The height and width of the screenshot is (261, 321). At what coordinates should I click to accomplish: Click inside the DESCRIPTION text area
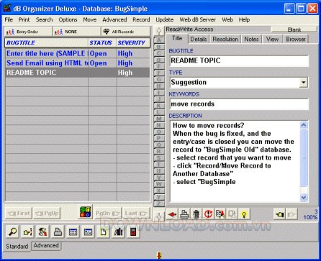[235, 162]
